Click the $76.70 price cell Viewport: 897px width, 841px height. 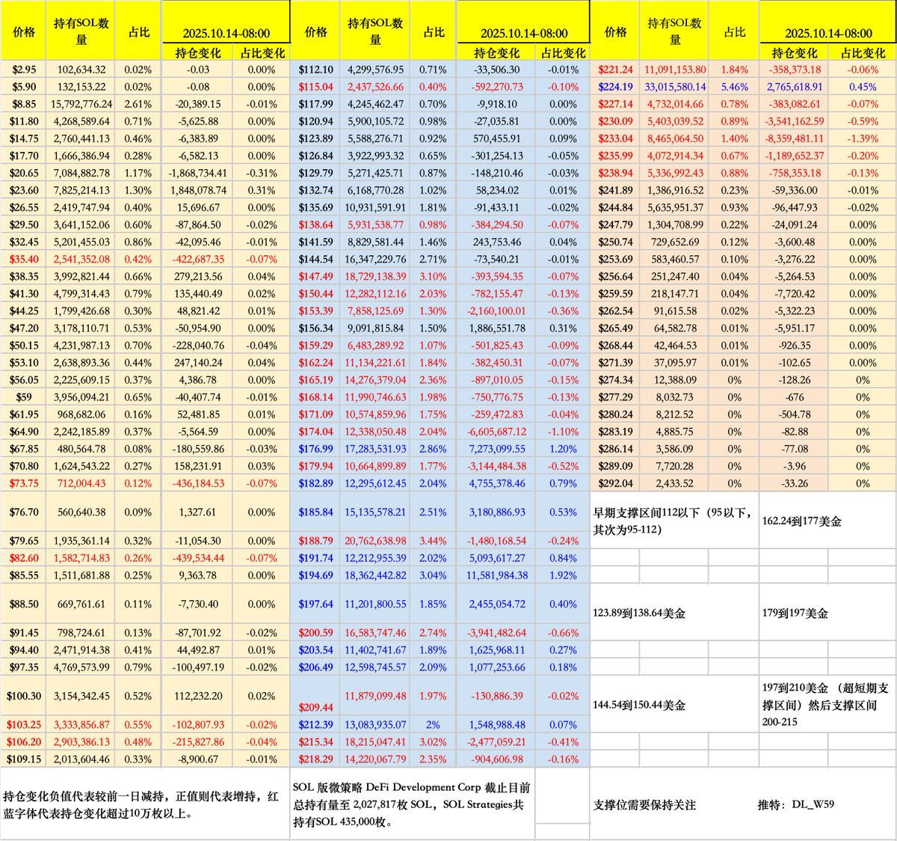(24, 512)
